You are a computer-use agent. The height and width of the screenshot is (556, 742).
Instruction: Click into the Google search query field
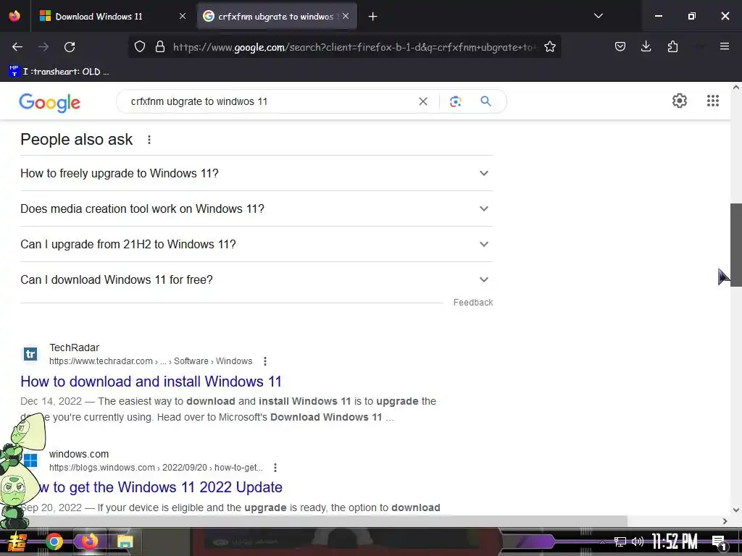(270, 101)
